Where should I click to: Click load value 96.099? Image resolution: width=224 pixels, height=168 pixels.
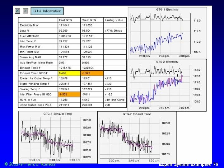coord(63,31)
